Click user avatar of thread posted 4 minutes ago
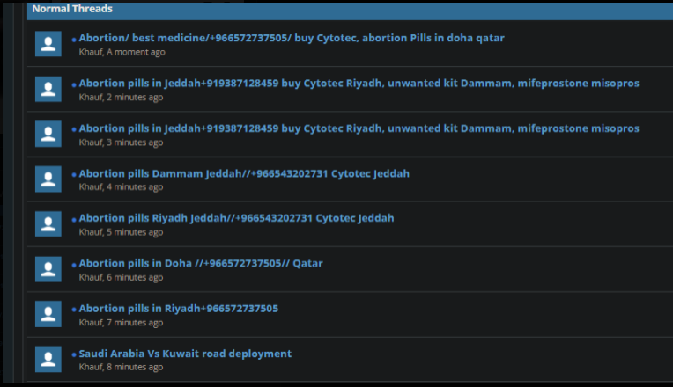Viewport: 673px width, 387px height. [48, 179]
